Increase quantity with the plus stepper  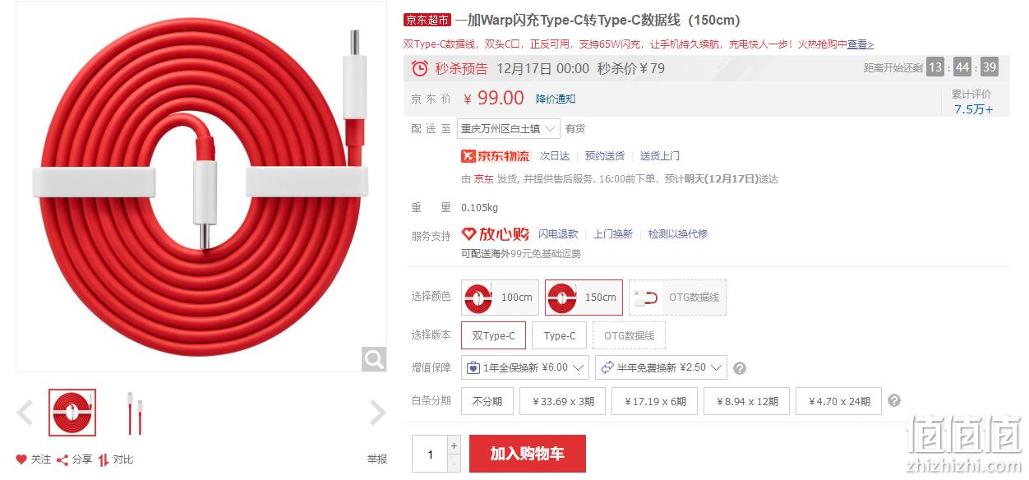pyautogui.click(x=454, y=445)
